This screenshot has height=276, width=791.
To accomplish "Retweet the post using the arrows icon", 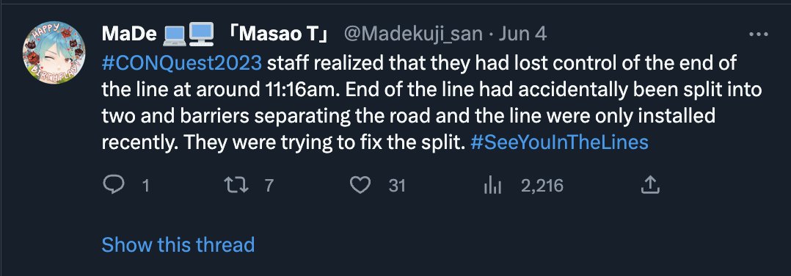I will coord(236,186).
